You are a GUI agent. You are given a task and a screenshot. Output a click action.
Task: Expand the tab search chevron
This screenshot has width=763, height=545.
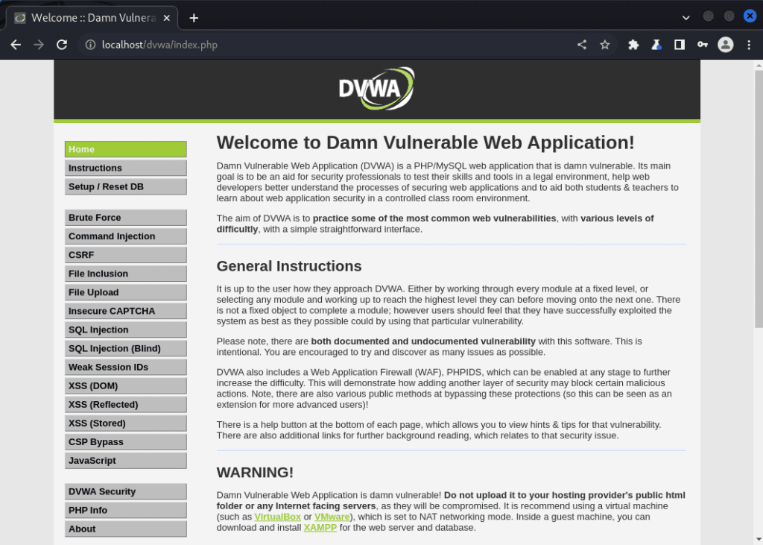tap(686, 18)
